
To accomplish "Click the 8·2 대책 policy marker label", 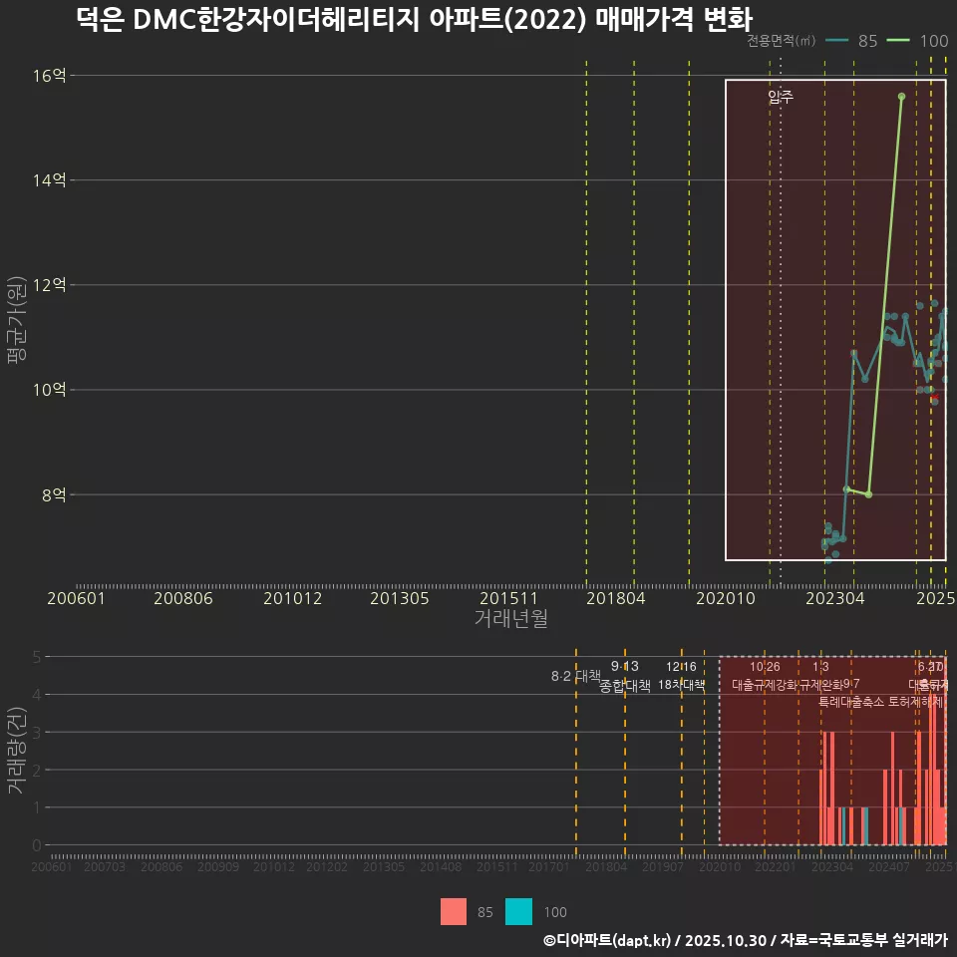I will 574,674.
